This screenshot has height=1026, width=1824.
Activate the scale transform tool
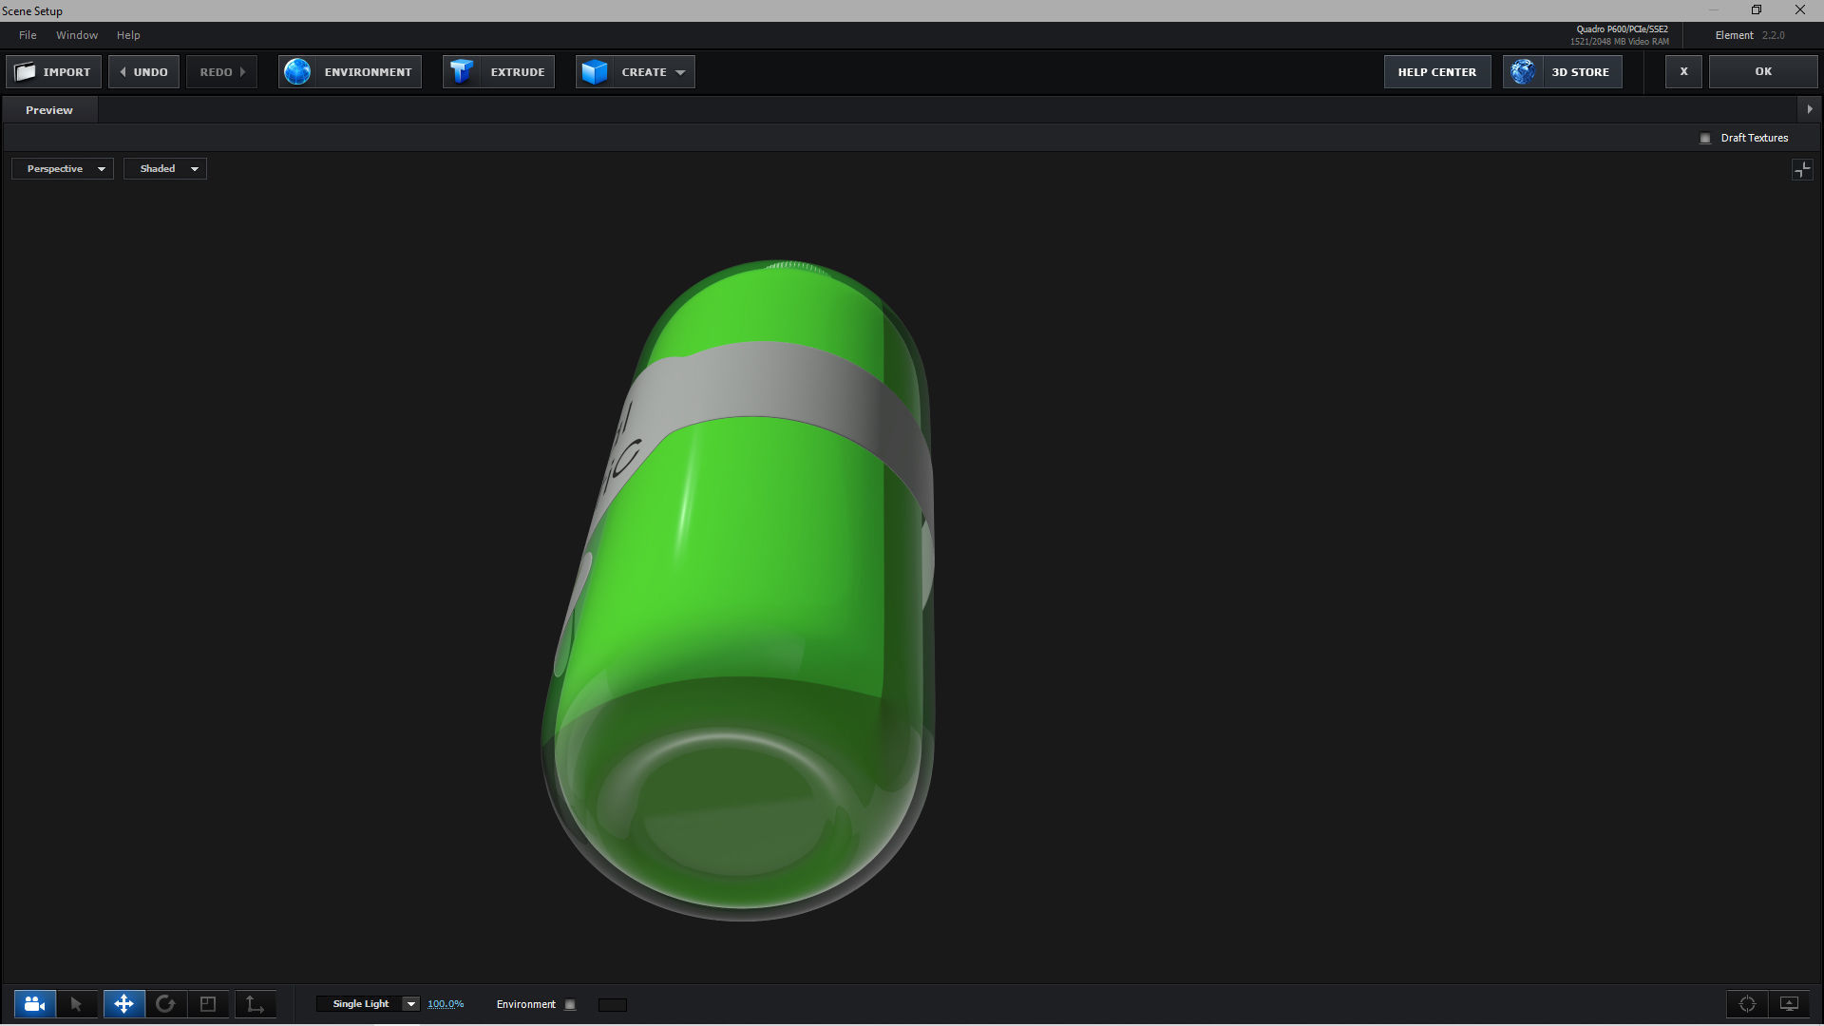coord(208,1004)
